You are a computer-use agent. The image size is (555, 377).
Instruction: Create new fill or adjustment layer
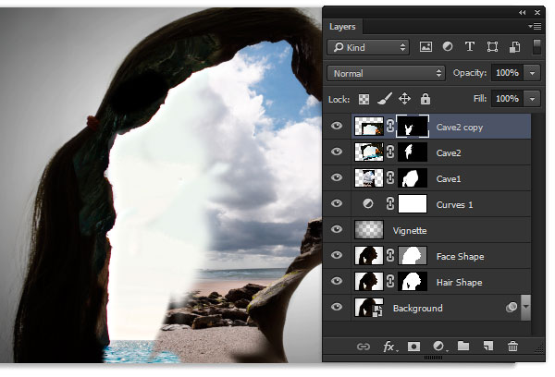pyautogui.click(x=438, y=347)
